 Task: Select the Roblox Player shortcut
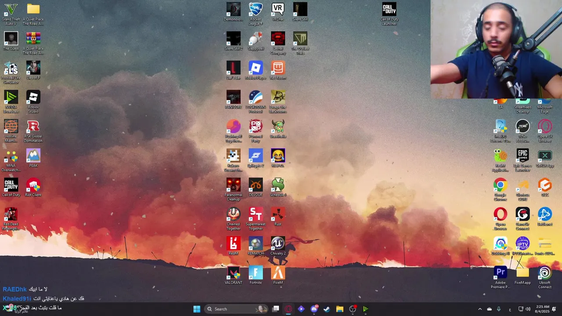coord(256,71)
